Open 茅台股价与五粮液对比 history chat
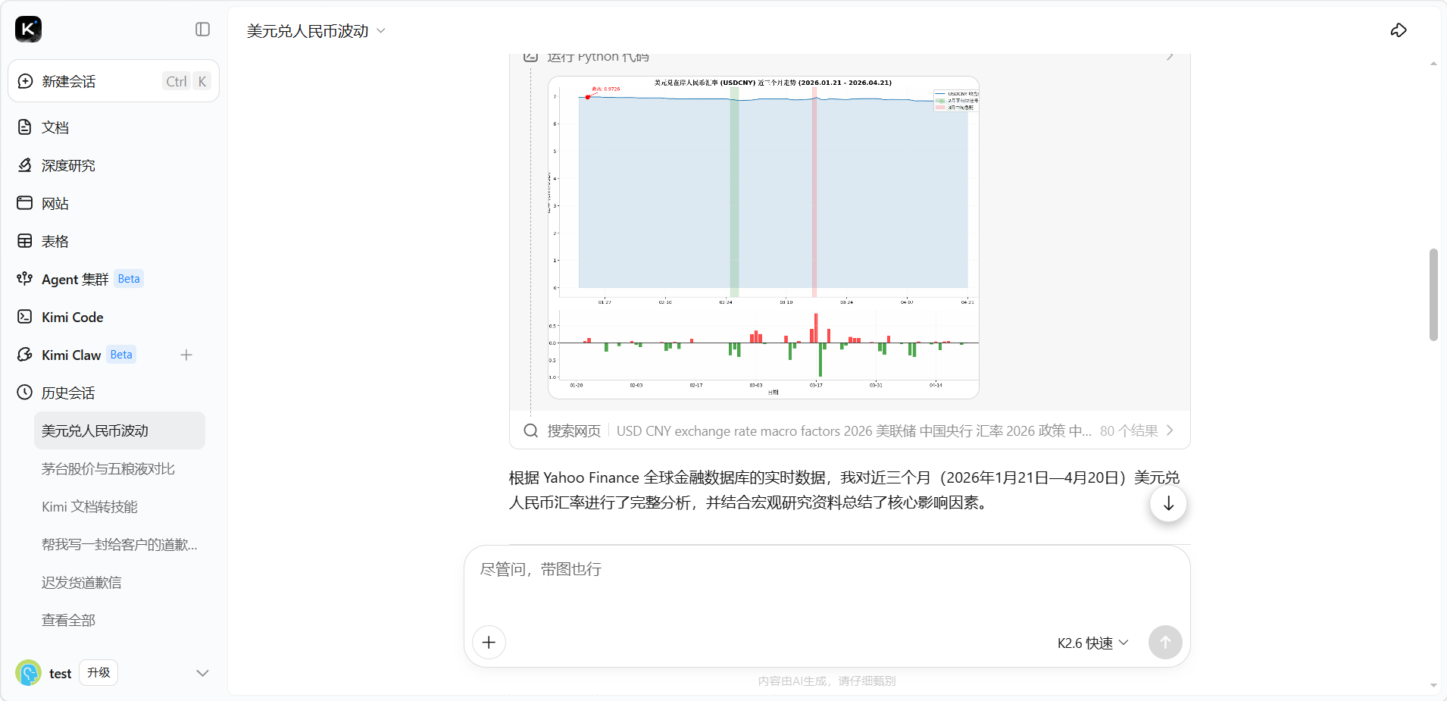1447x701 pixels. [108, 468]
